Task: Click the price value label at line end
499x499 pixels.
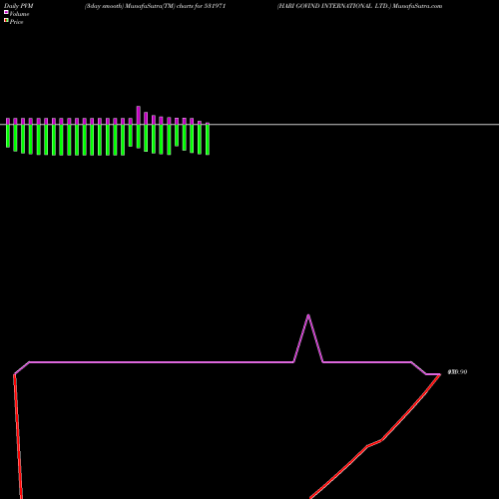Action: [458, 372]
